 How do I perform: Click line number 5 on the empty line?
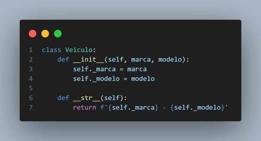pos(31,88)
